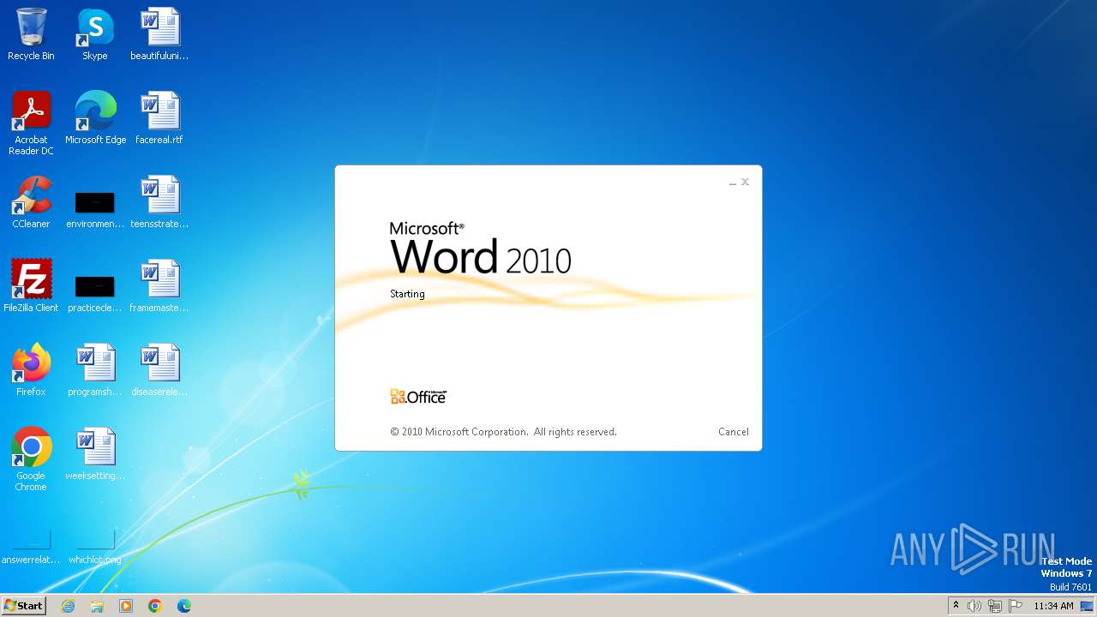The height and width of the screenshot is (617, 1097).
Task: Select the programsh... Word document icon
Action: click(x=95, y=370)
